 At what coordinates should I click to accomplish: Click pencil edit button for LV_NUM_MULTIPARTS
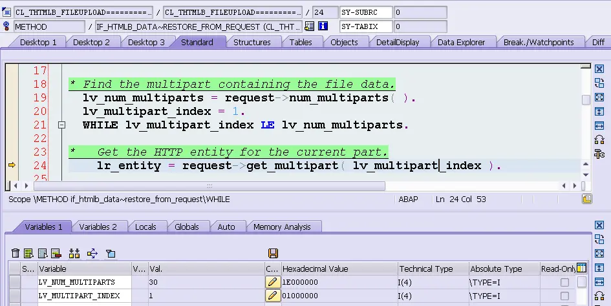click(x=272, y=282)
